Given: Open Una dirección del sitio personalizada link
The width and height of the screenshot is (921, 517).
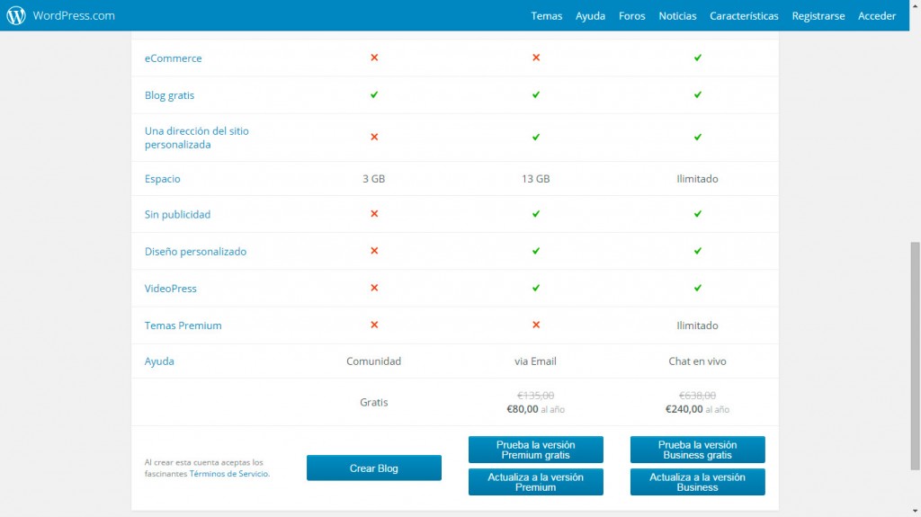Looking at the screenshot, I should [197, 138].
